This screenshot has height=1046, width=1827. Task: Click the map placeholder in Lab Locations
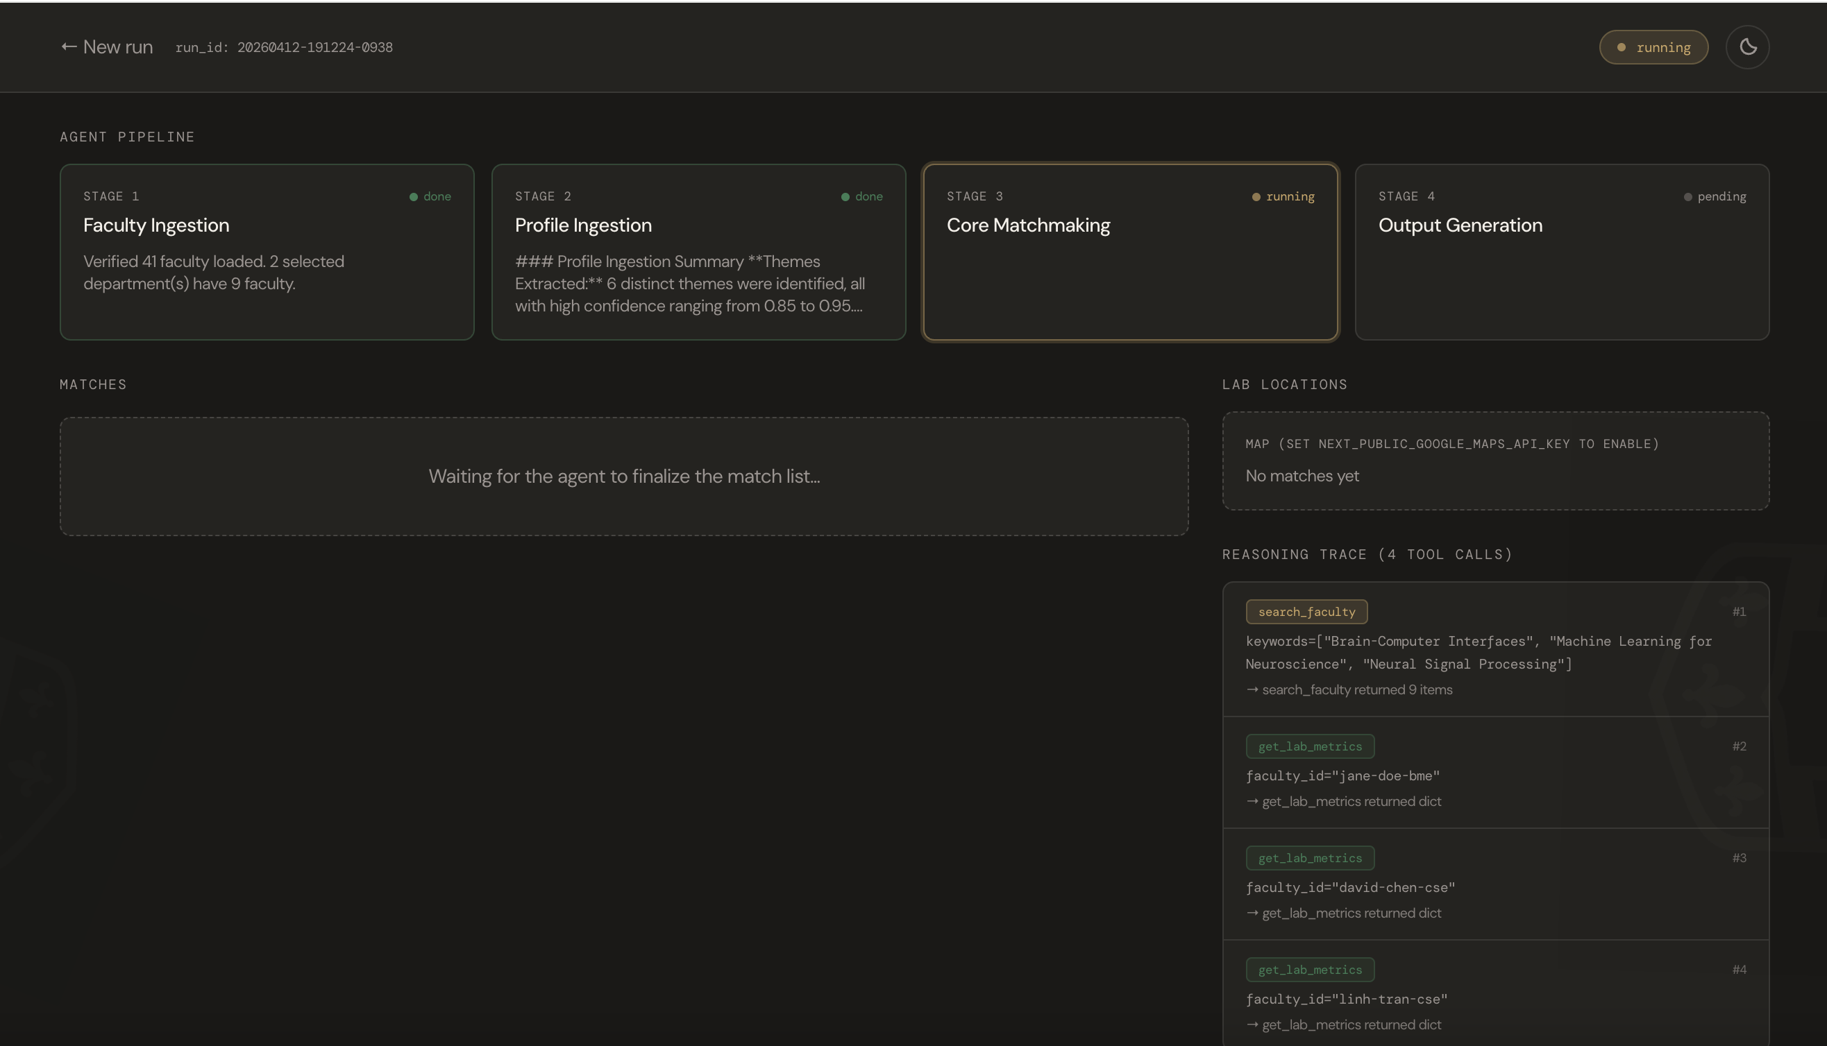click(1495, 461)
